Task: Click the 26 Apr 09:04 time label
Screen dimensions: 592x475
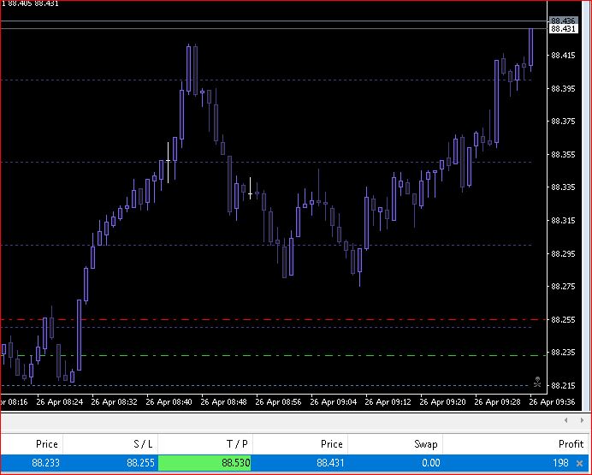Action: (333, 402)
